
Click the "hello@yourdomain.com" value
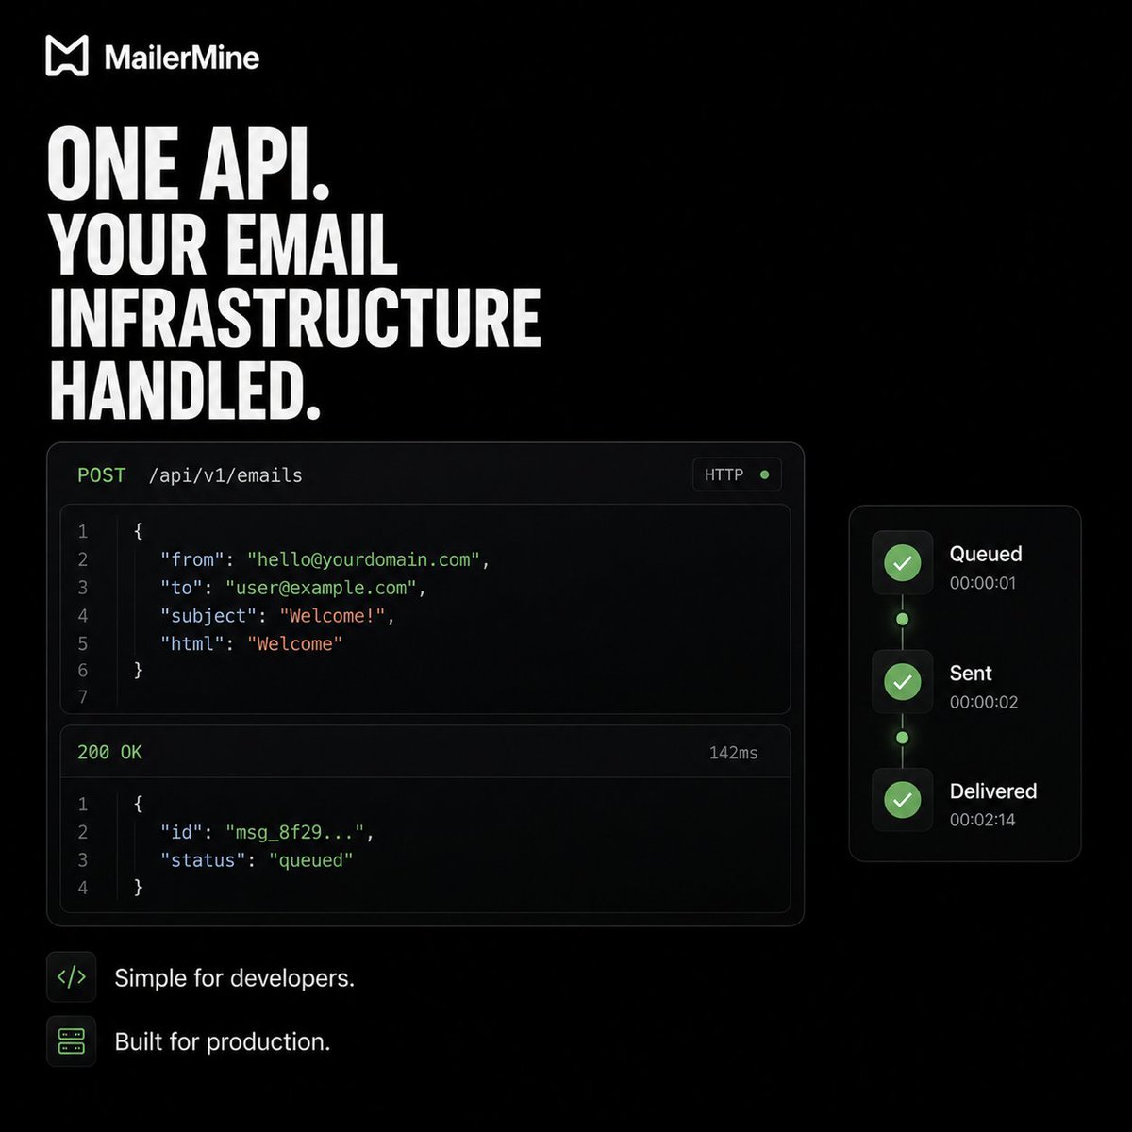coord(364,559)
